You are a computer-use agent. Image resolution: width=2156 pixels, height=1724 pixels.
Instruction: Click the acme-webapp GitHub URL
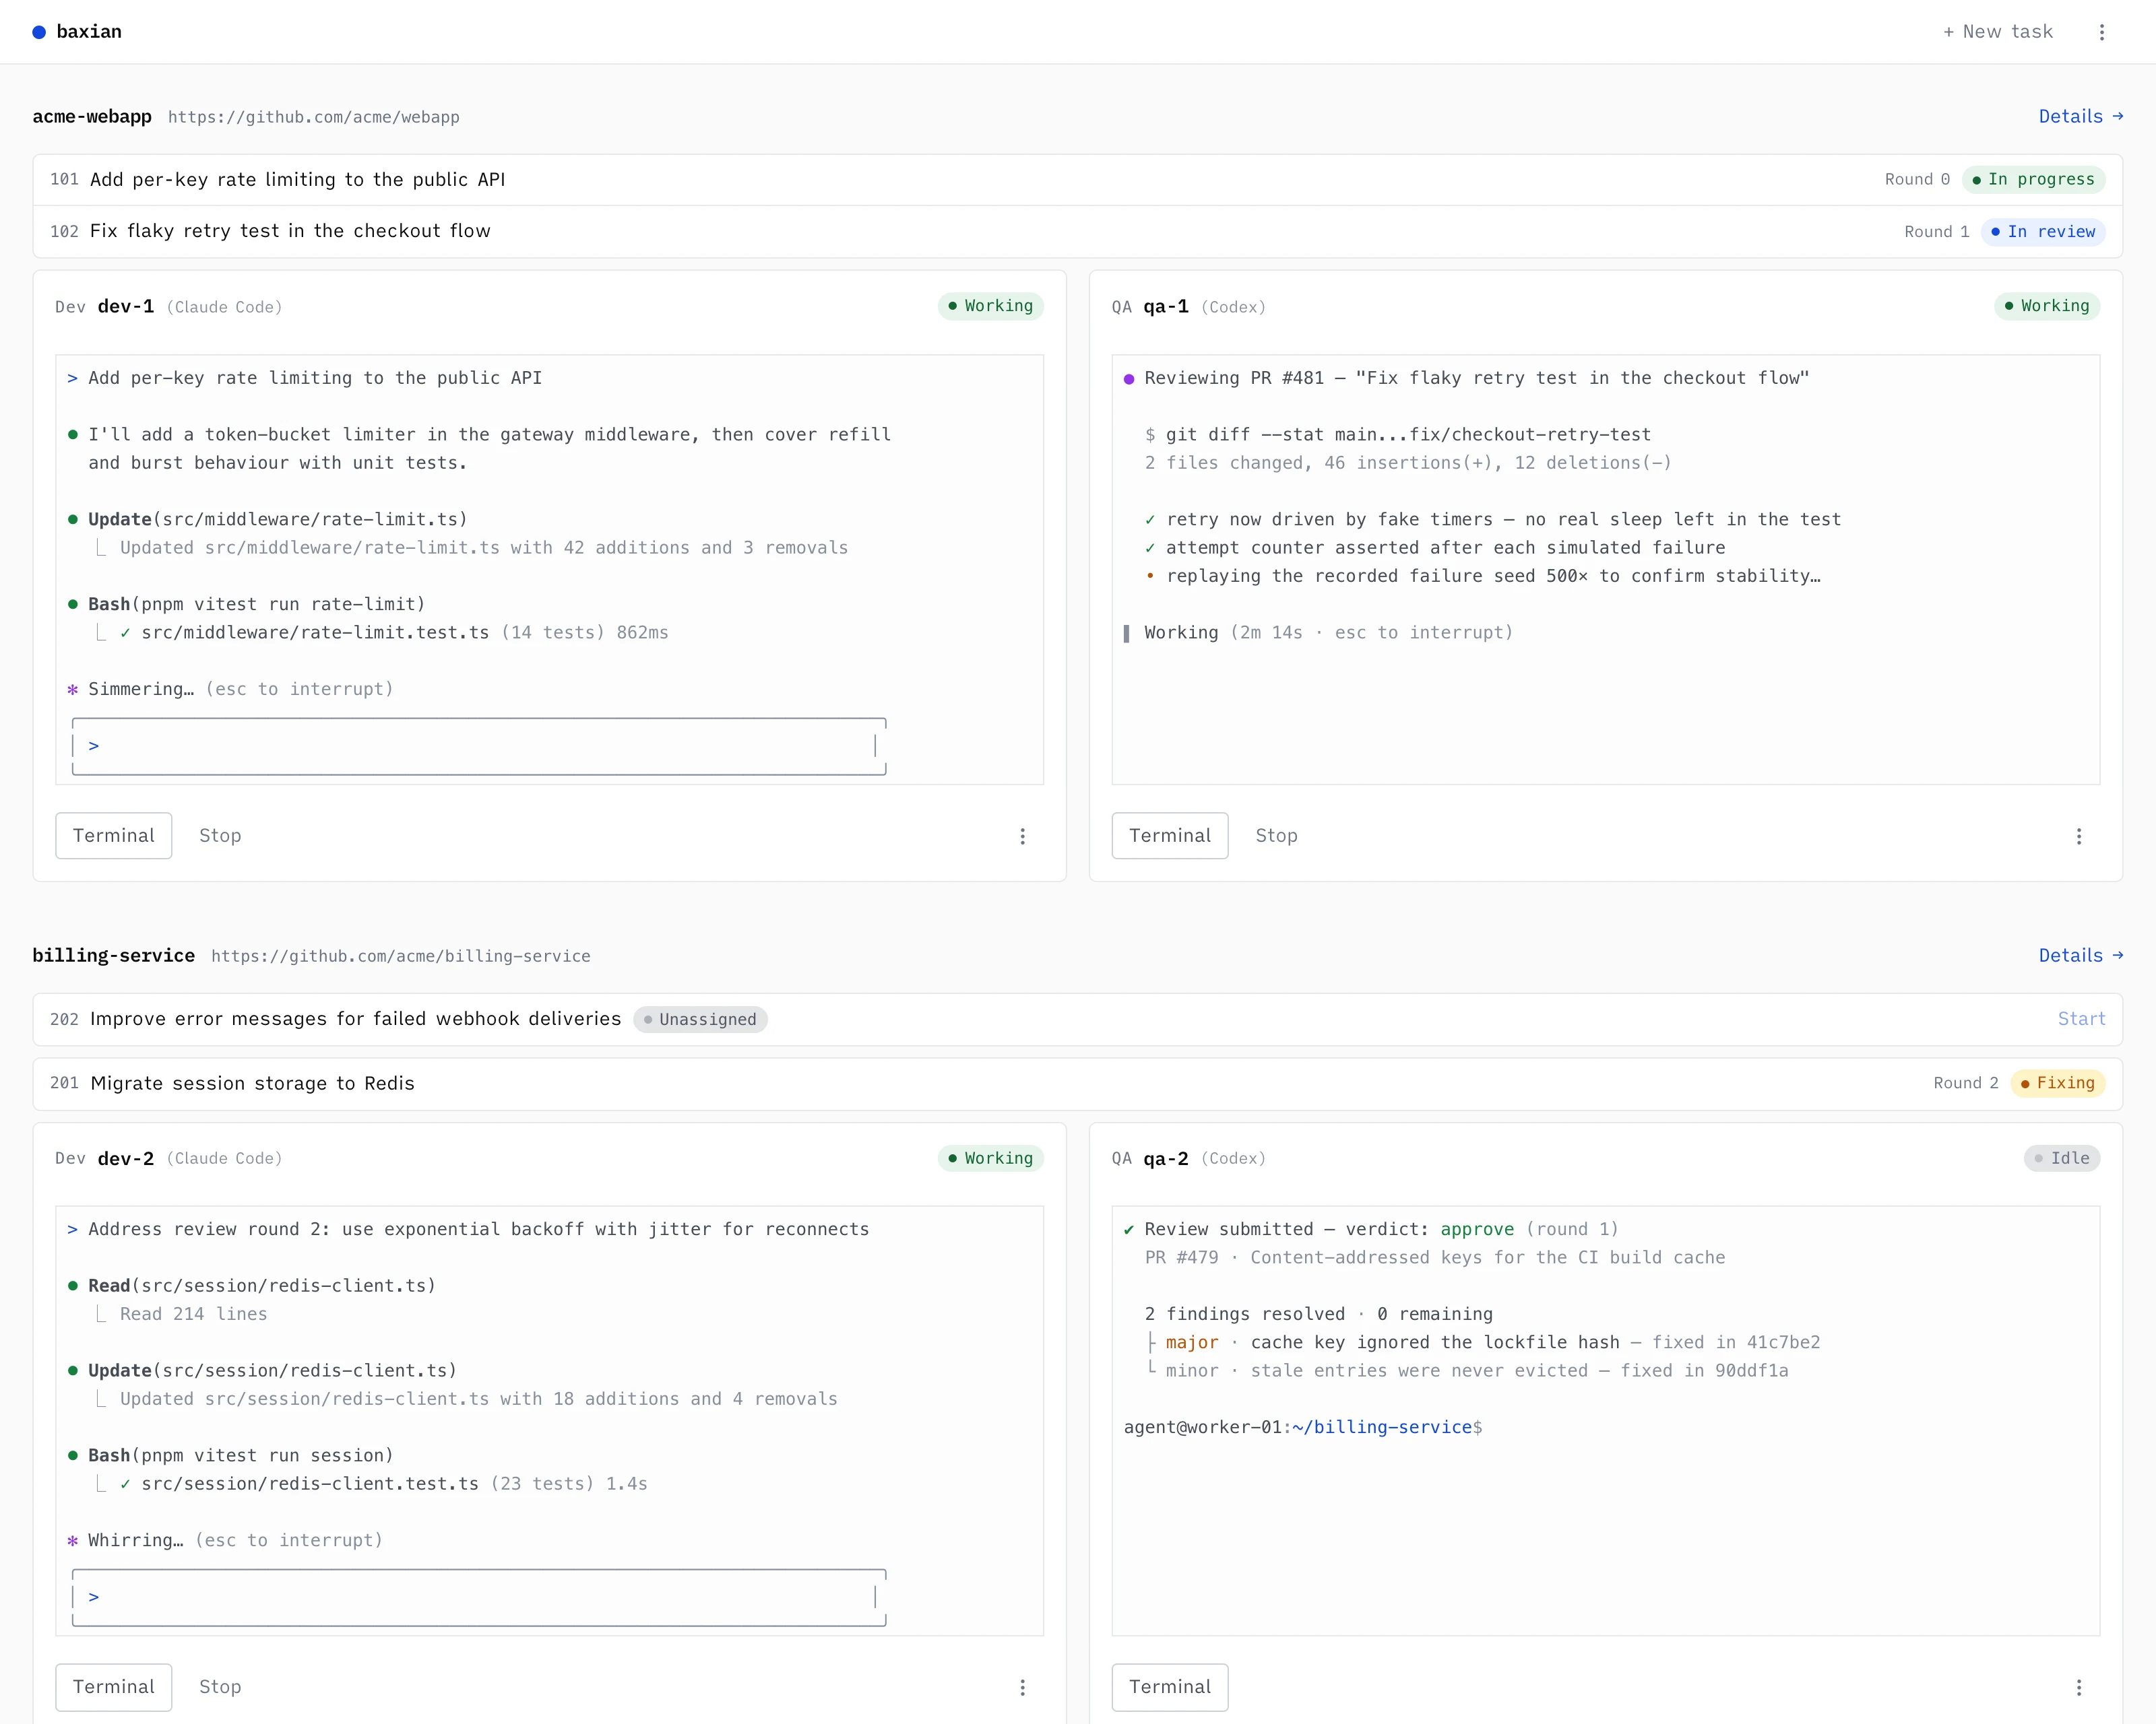[314, 117]
